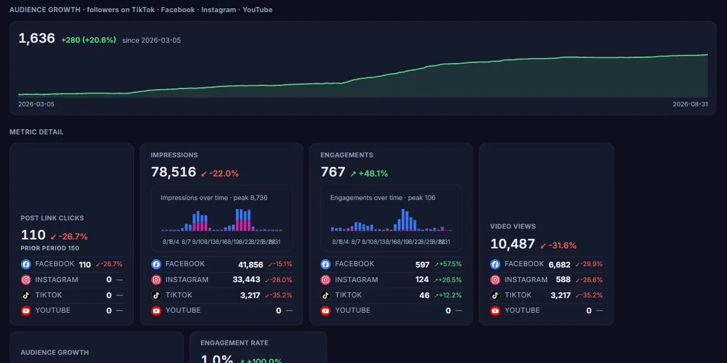This screenshot has height=363, width=727.
Task: Click the 1,636 total followers value
Action: coord(37,38)
